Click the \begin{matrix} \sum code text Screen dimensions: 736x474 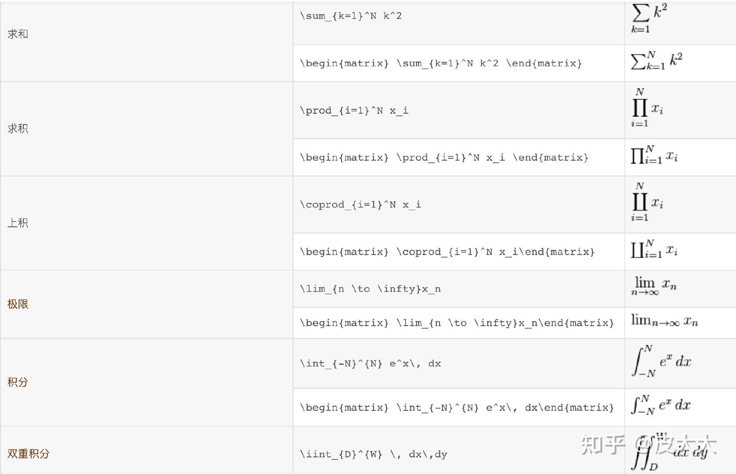[x=441, y=63]
